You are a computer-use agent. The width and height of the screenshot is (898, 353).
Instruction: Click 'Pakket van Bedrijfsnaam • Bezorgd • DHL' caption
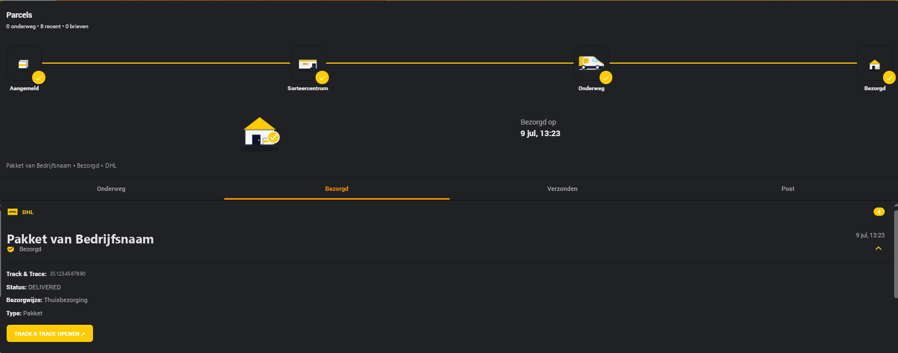point(61,165)
